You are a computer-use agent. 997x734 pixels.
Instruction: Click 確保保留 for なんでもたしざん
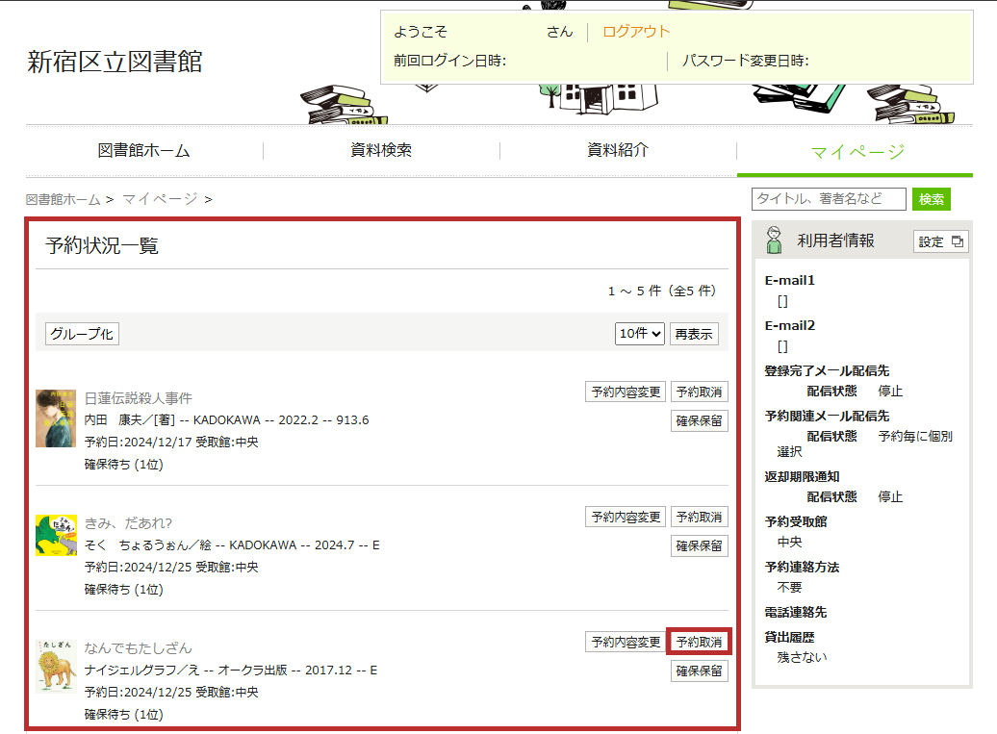700,671
